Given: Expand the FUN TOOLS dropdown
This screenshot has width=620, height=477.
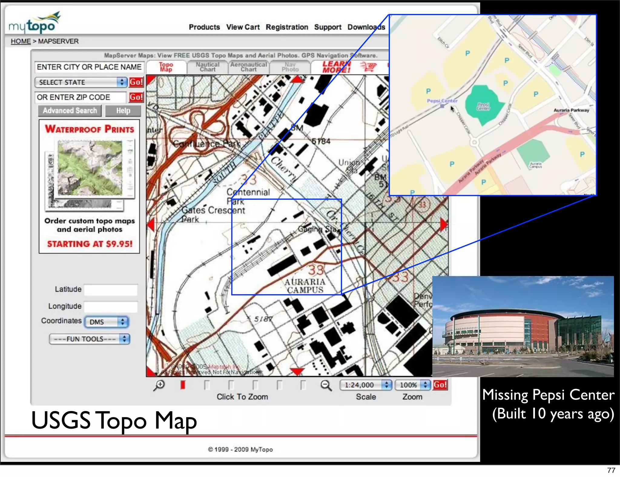Looking at the screenshot, I should [x=90, y=339].
